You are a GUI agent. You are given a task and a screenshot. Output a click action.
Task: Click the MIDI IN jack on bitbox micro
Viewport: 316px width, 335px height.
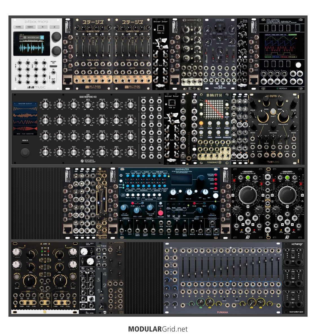tap(53, 73)
